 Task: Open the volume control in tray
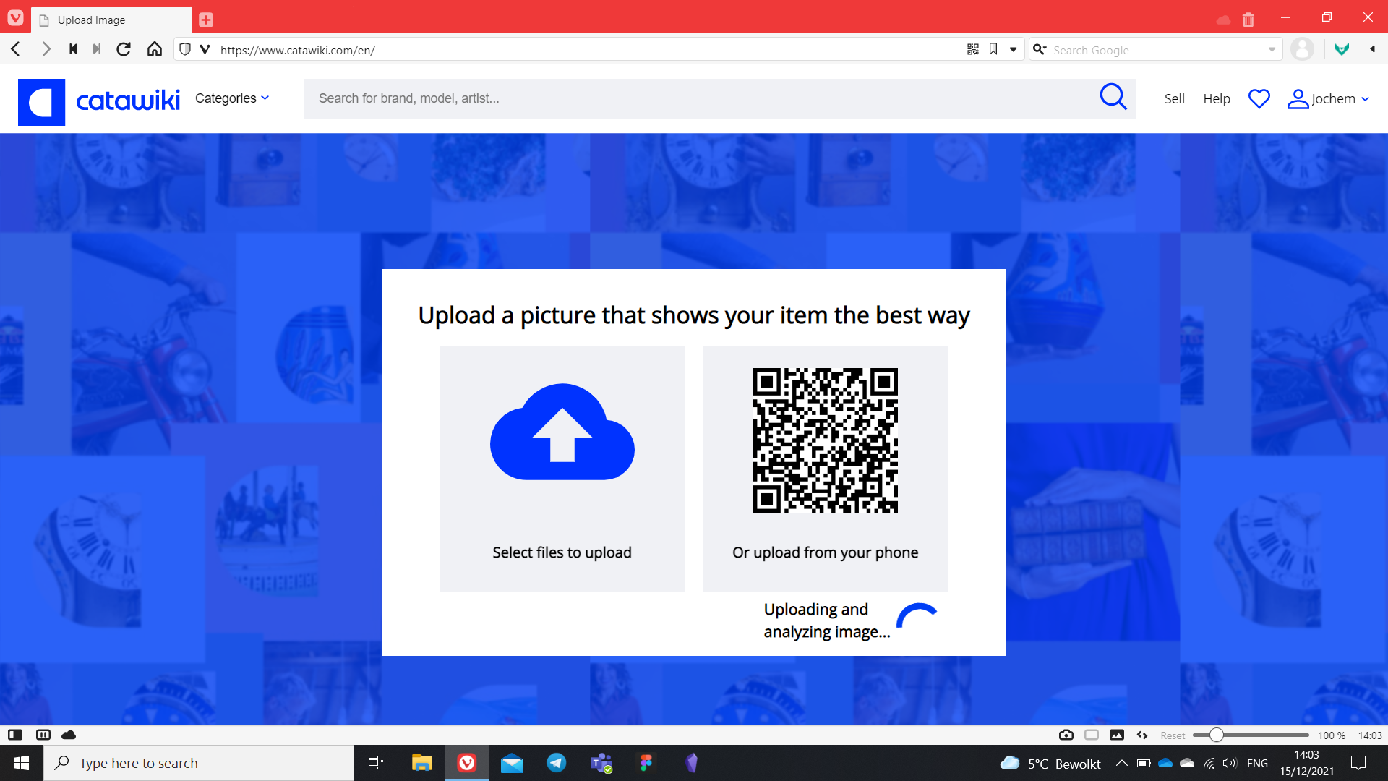(x=1230, y=763)
